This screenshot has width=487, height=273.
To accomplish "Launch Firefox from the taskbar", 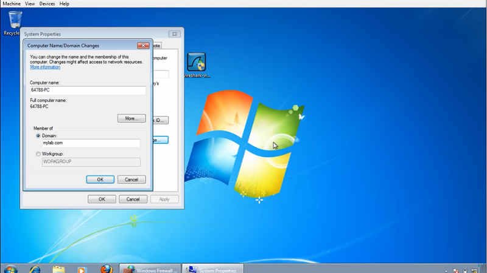I will (107, 269).
